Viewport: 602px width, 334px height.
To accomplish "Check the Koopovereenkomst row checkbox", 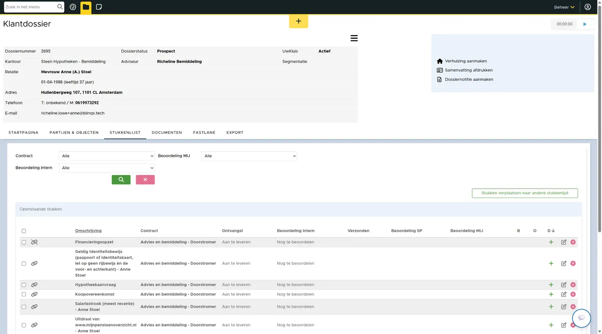I will pyautogui.click(x=24, y=294).
